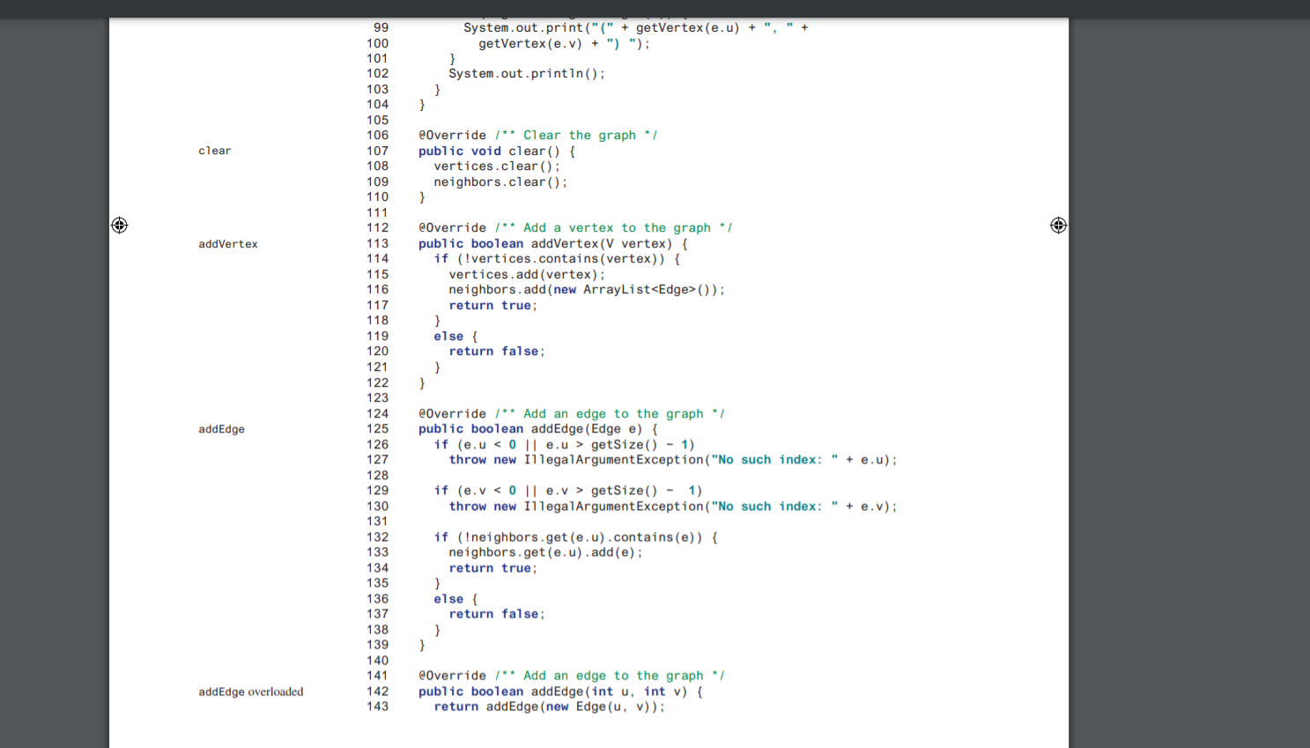
Task: Click 'neighbors.clear();' on line 109
Action: point(500,182)
